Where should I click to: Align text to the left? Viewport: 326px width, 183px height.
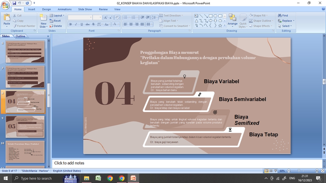125,24
